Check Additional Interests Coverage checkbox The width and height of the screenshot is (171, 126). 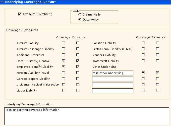(63, 55)
